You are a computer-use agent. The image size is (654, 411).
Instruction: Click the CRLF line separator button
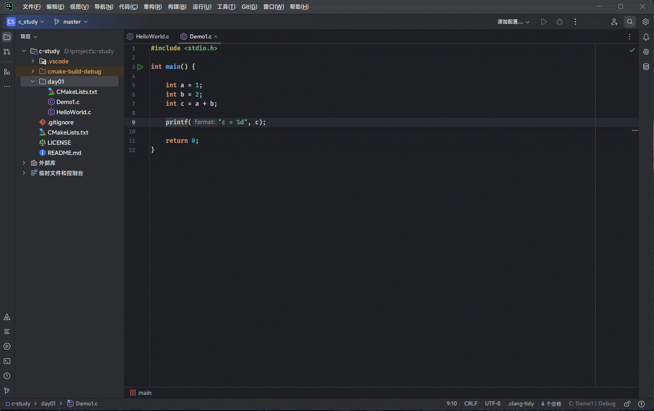click(471, 404)
